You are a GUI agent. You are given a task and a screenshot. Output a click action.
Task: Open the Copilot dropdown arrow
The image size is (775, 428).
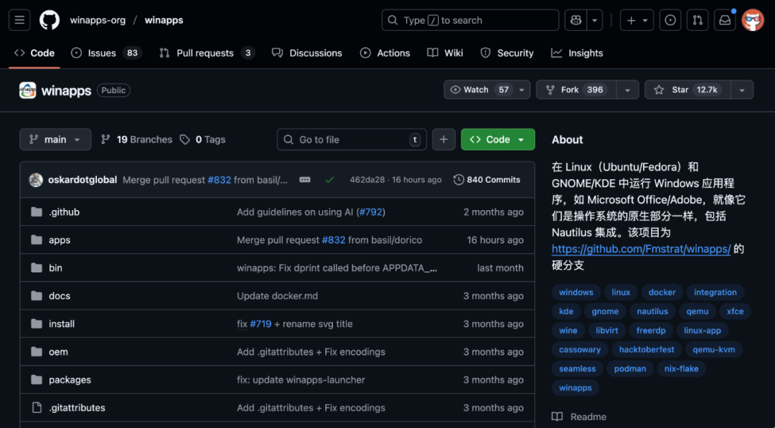click(x=595, y=20)
